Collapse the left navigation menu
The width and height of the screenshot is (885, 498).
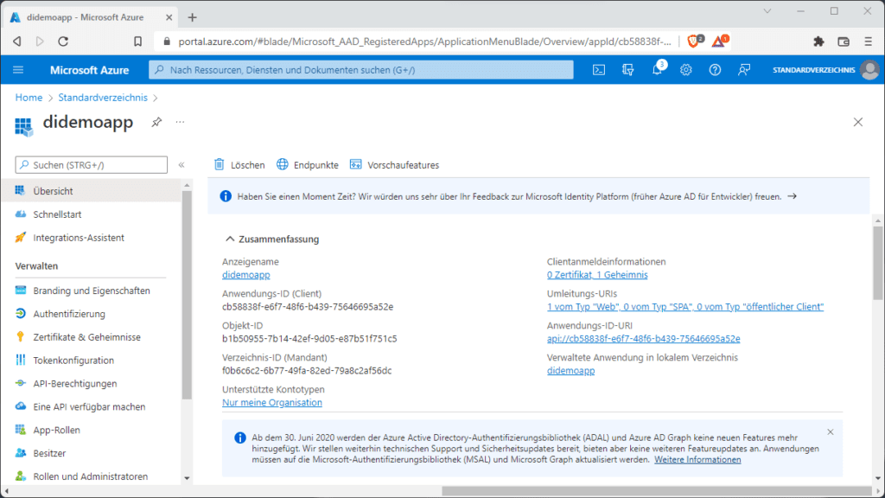(181, 165)
